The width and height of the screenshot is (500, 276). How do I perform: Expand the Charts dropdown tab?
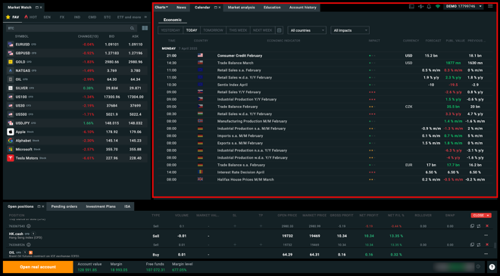(x=161, y=8)
